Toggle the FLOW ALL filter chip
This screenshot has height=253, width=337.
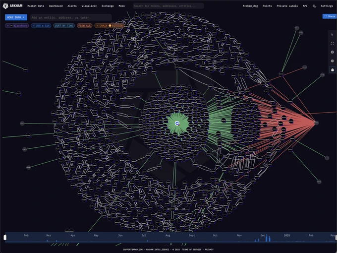(84, 26)
